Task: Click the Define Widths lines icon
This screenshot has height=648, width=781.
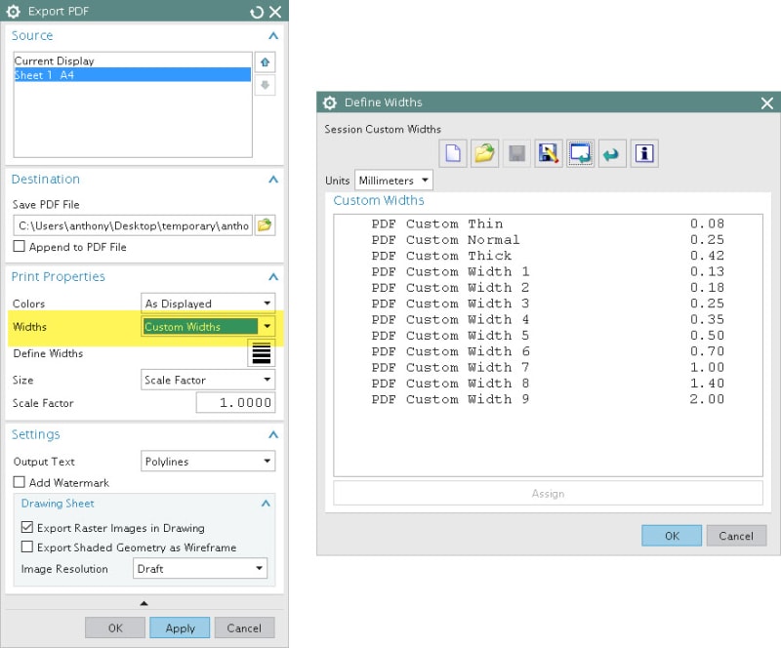Action: pos(262,353)
